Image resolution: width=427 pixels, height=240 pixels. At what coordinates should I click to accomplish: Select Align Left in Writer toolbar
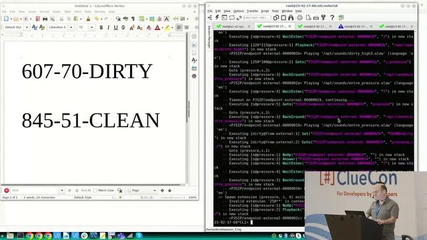coord(179,27)
